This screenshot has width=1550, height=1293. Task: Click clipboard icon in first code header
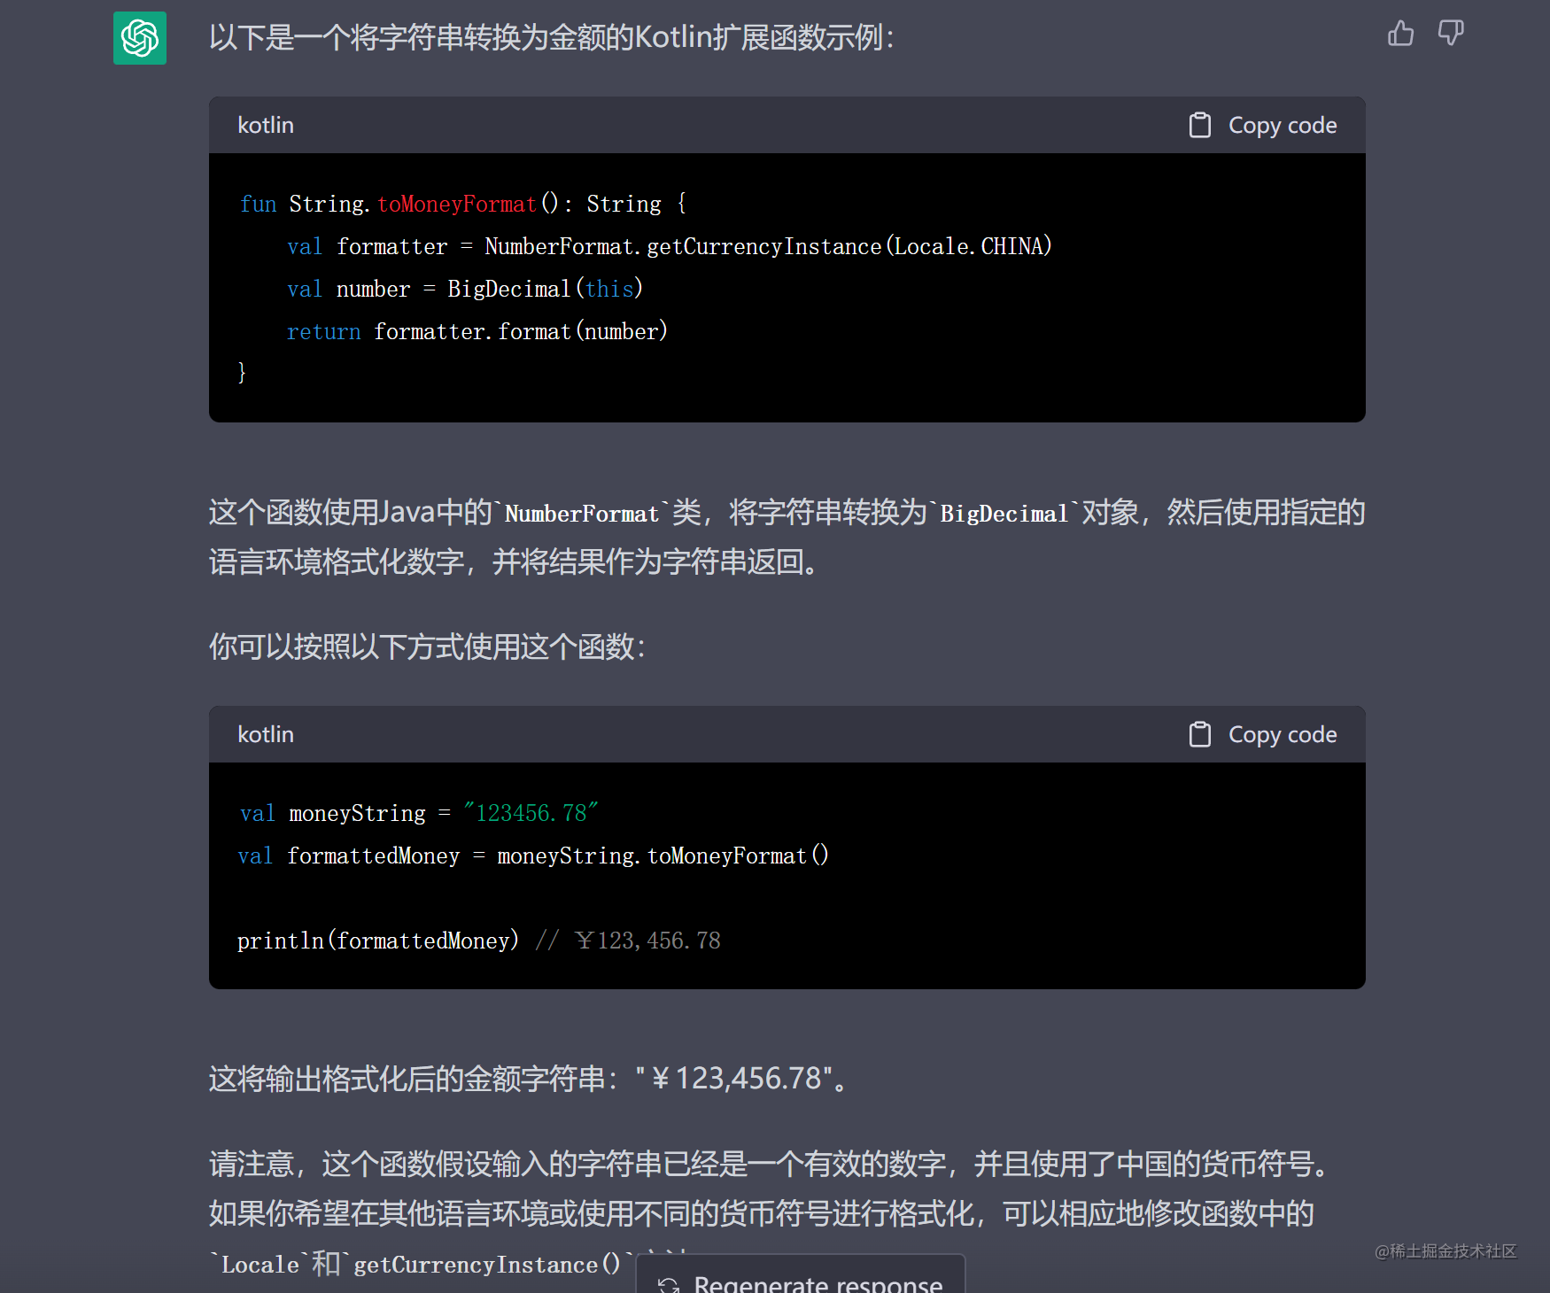click(x=1200, y=125)
